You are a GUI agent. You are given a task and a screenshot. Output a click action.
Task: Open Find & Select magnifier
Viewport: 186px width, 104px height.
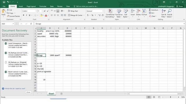[169, 13]
